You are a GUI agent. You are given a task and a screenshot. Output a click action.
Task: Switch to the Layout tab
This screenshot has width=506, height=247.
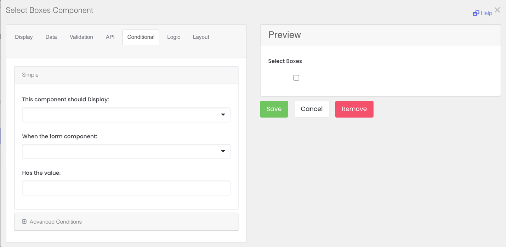(x=201, y=37)
